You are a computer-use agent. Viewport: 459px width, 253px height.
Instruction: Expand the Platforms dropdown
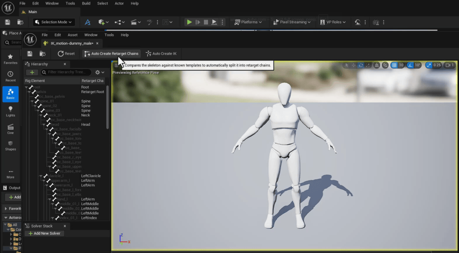pos(247,22)
